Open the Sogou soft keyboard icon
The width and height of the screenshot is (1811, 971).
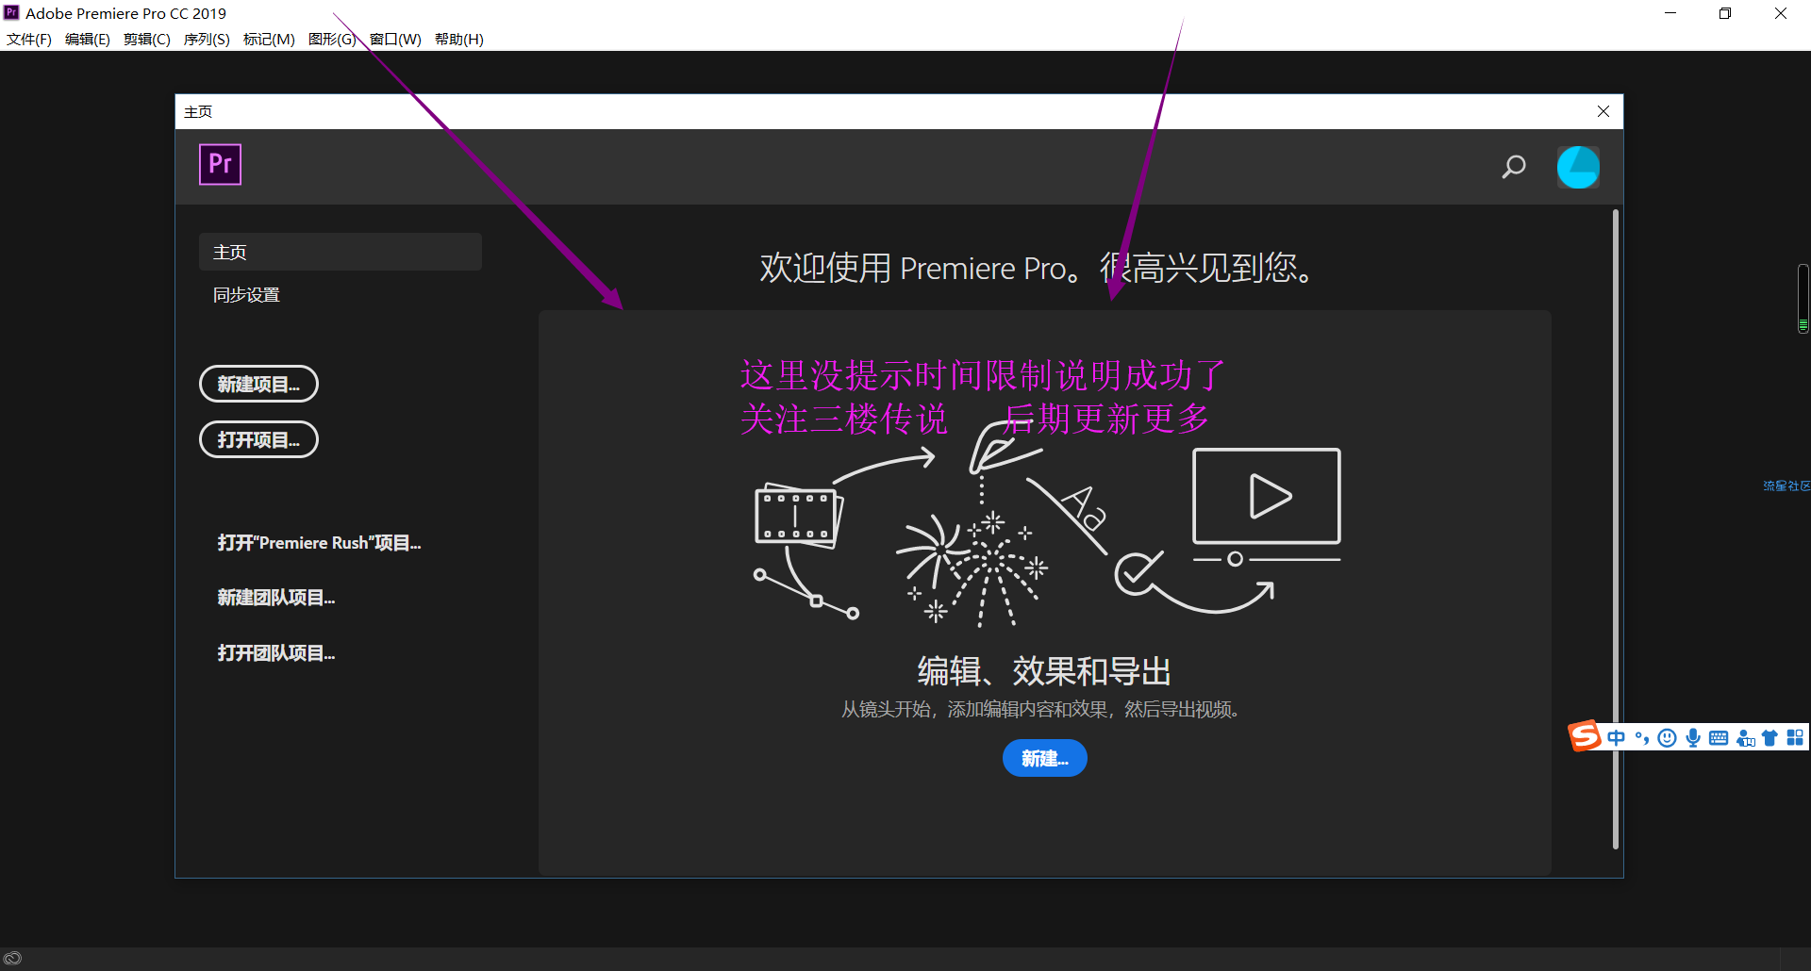pyautogui.click(x=1719, y=738)
